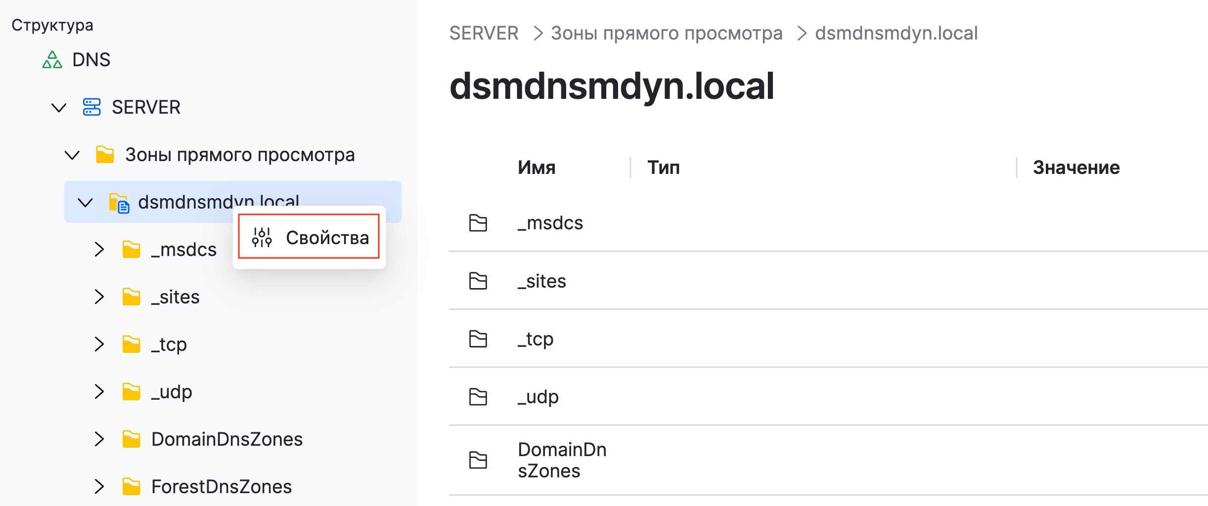Click dsmdnsmdyn.local in the breadcrumb

pyautogui.click(x=896, y=33)
